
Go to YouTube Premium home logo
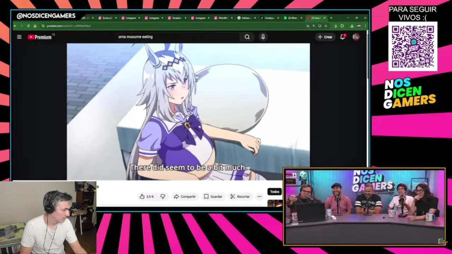point(40,37)
